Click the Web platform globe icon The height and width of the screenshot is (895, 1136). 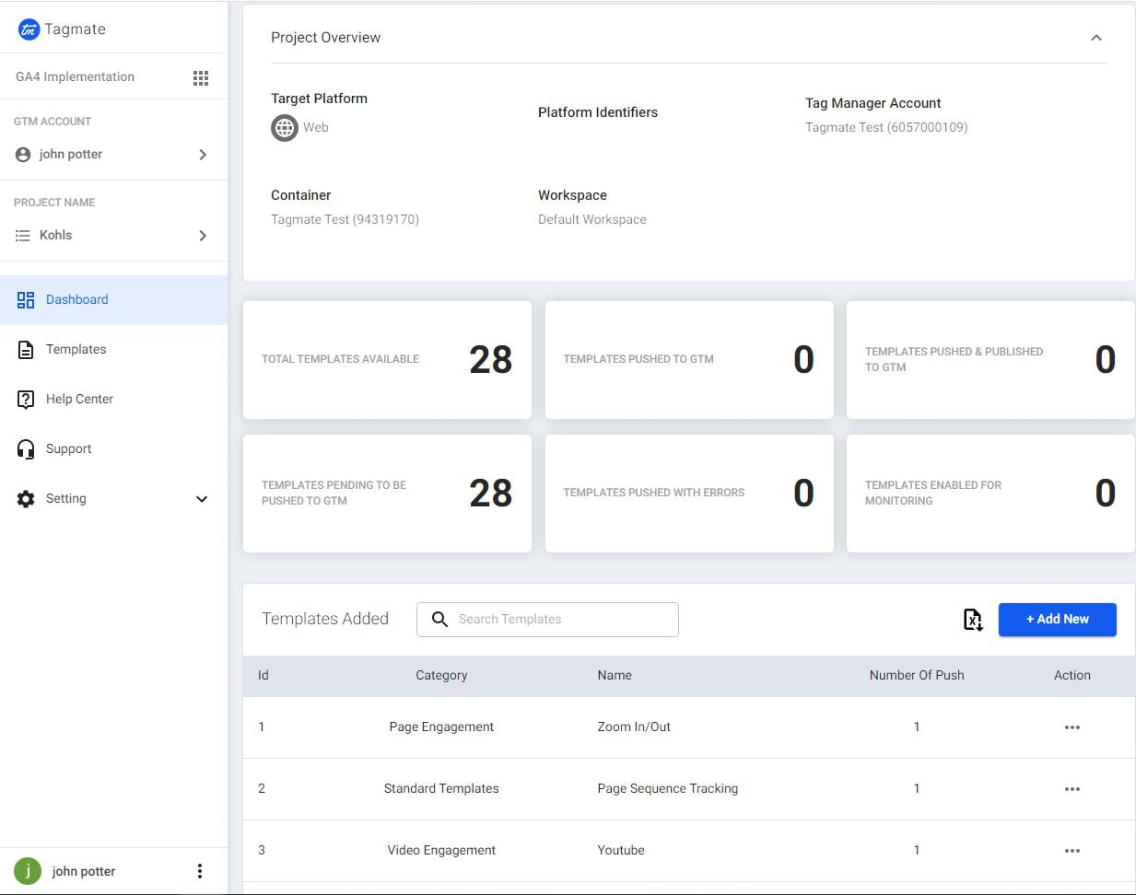(x=284, y=128)
